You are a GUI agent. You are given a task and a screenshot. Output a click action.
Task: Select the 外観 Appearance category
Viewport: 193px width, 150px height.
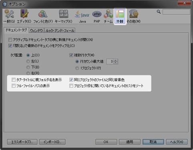click(x=120, y=16)
